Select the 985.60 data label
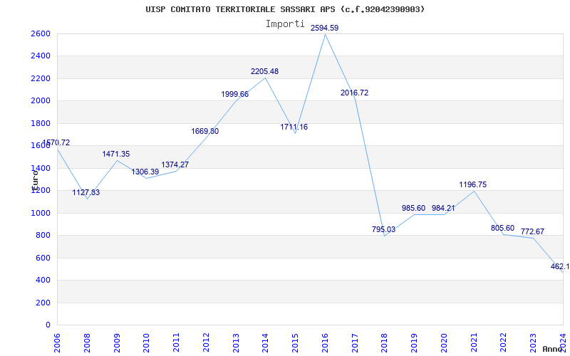The width and height of the screenshot is (570, 356). [x=413, y=209]
